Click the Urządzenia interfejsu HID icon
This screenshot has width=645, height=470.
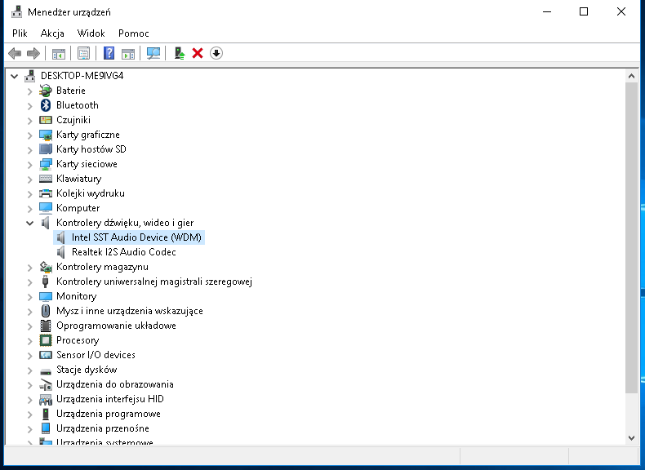(x=46, y=399)
